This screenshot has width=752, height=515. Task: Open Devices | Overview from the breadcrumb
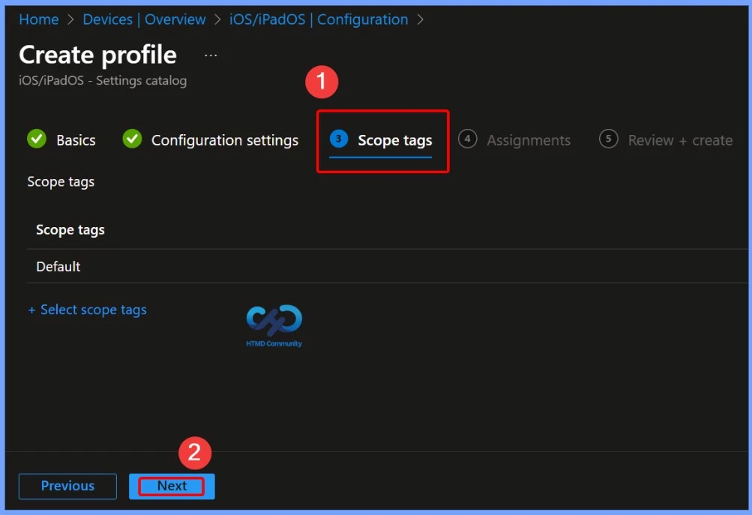144,19
